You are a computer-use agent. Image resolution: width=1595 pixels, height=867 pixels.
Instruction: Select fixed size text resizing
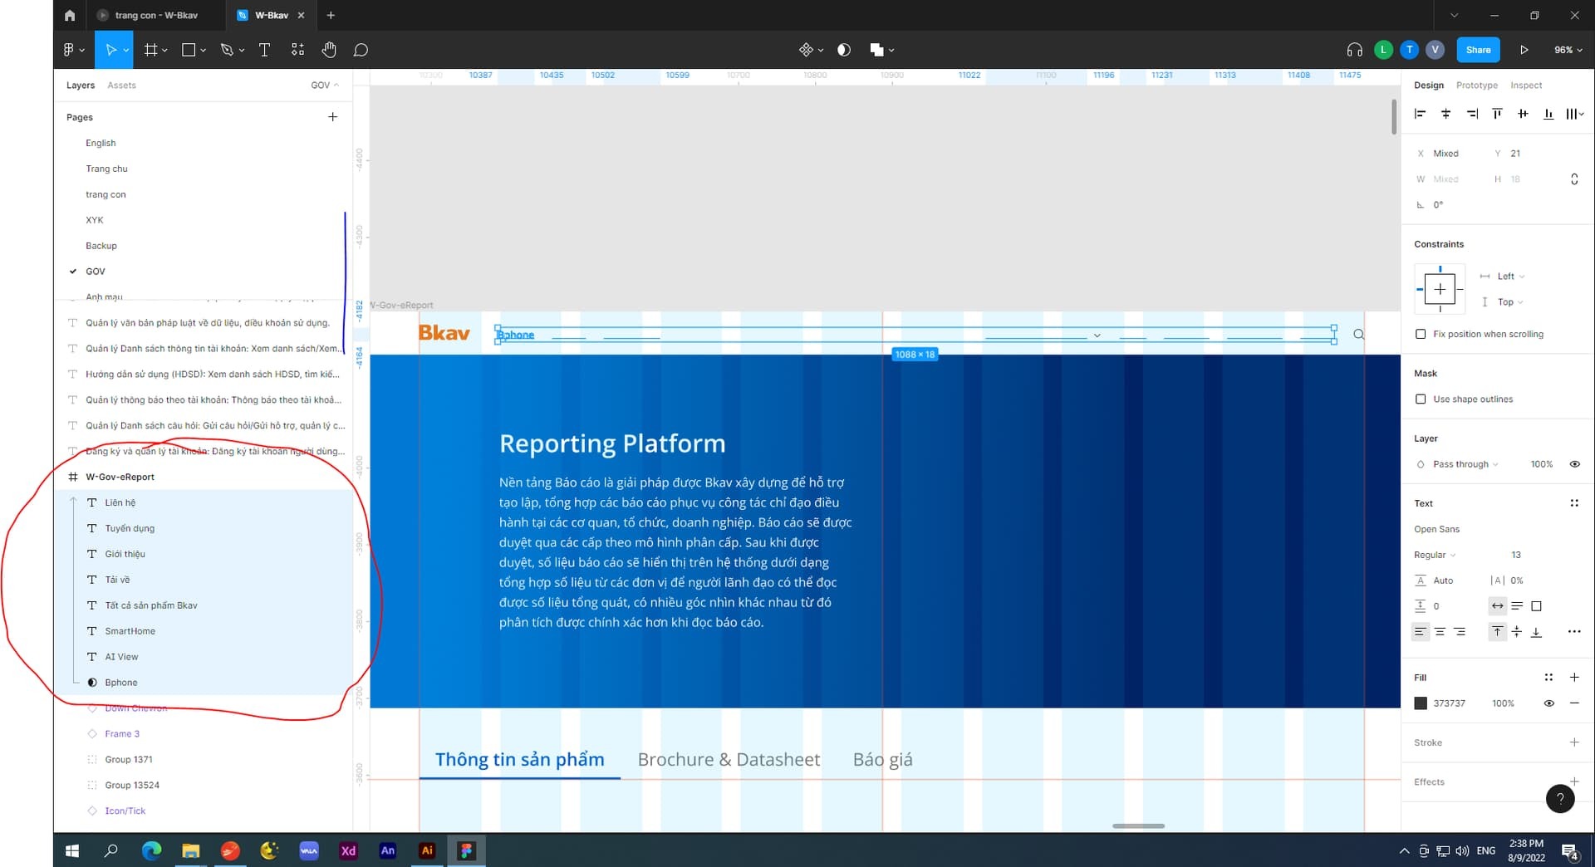pyautogui.click(x=1536, y=606)
